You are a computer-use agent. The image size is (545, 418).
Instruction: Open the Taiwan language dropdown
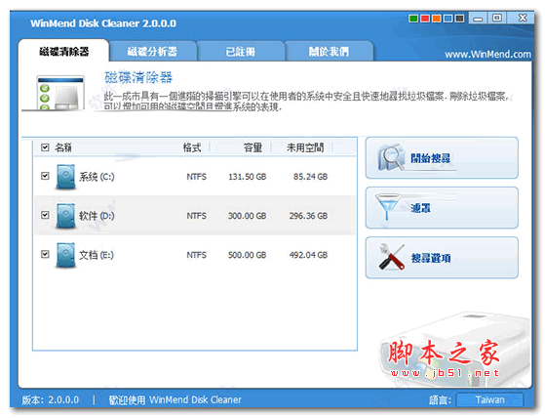pos(489,399)
